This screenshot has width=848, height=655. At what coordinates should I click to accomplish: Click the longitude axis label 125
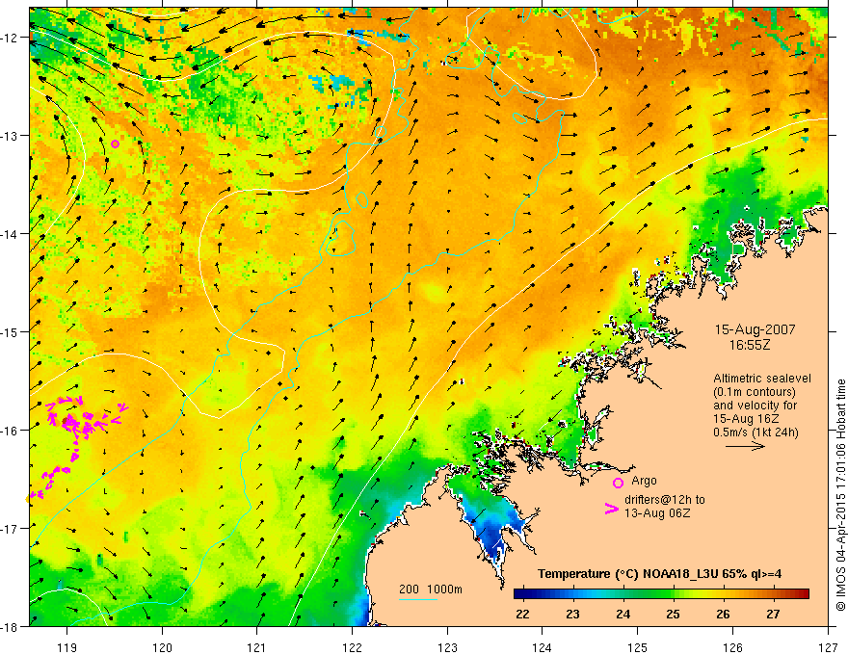point(638,647)
